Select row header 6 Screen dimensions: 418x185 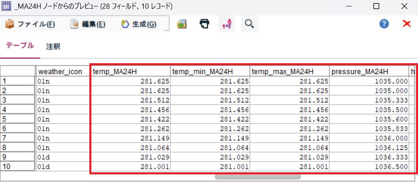(x=17, y=129)
